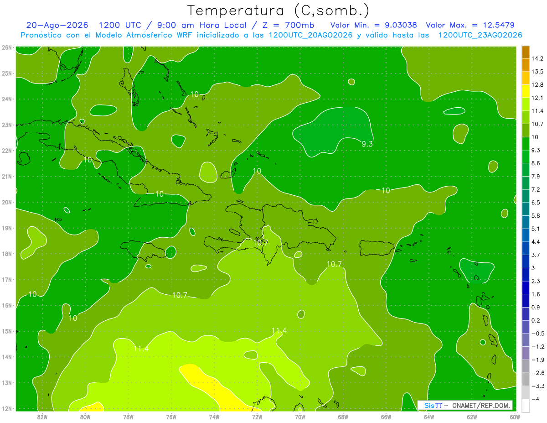This screenshot has height=423, width=547.
Task: Click the "24N" latitude axis label
Action: [7, 99]
